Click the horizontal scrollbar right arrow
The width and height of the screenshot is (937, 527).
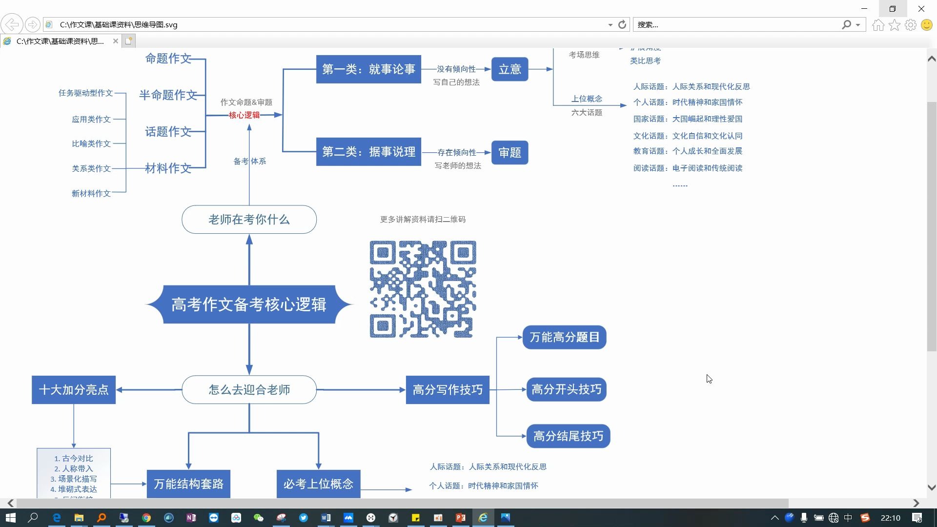click(916, 503)
